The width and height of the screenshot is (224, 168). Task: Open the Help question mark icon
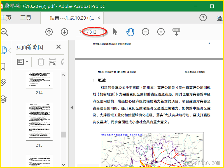203,18
